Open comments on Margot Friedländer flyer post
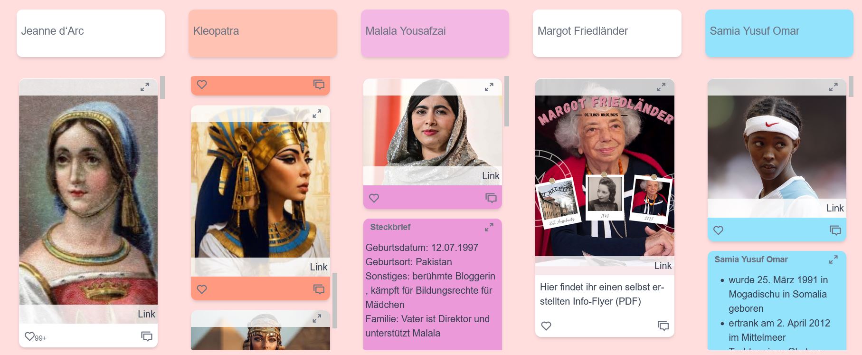Screen dimensions: 862x355 pos(663,326)
